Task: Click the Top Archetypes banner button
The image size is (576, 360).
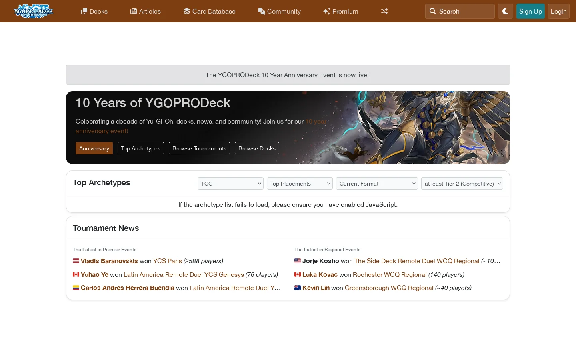Action: coord(141,148)
